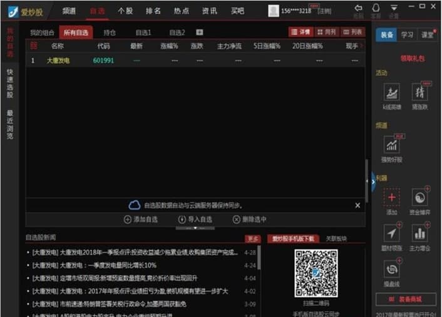The width and height of the screenshot is (442, 317).
Task: Select the 所有自选 tab
Action: [76, 33]
